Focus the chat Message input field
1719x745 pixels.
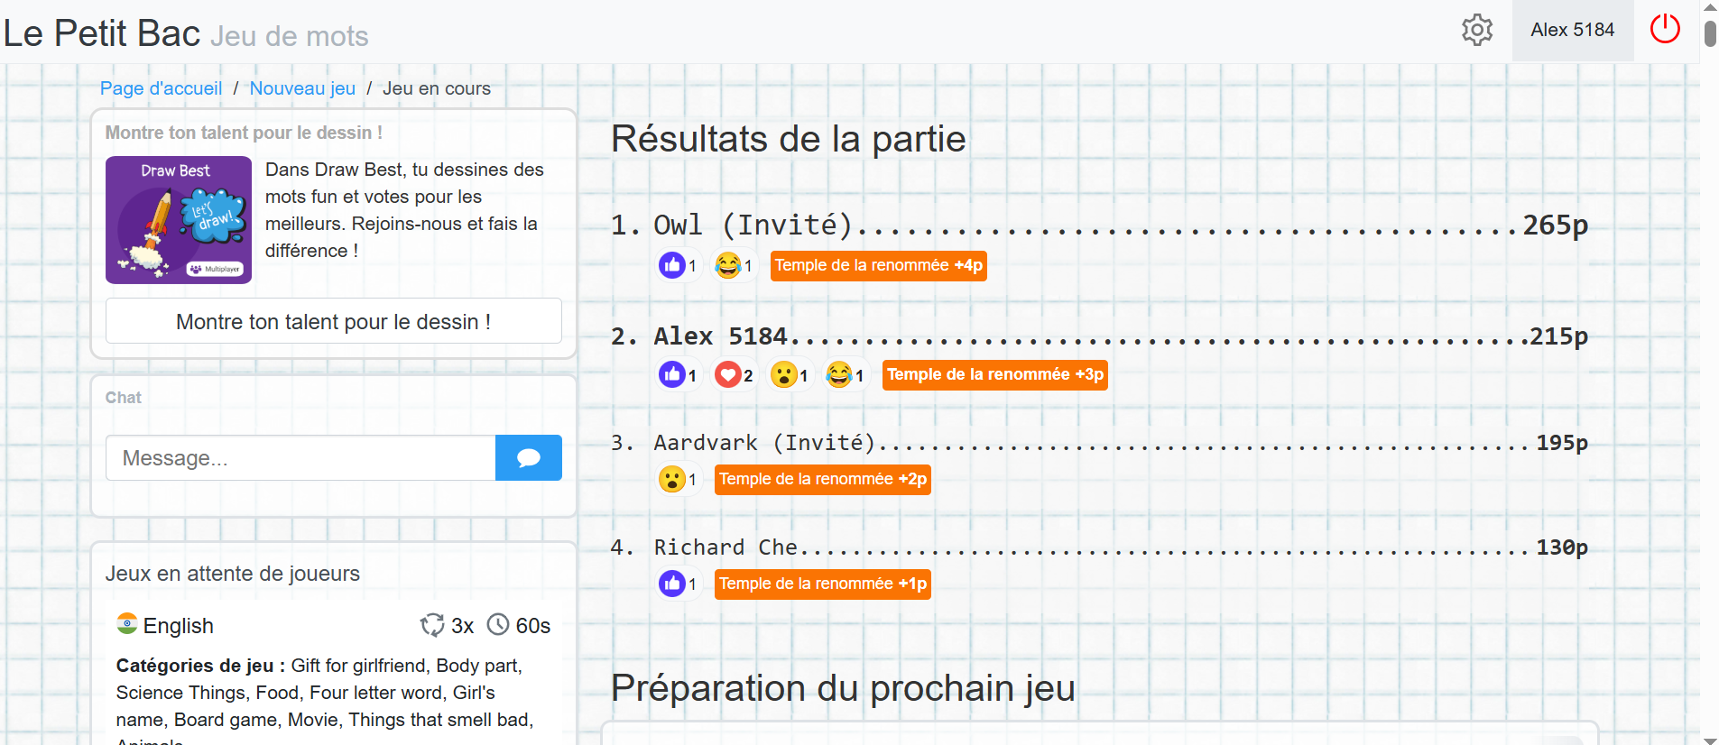pyautogui.click(x=300, y=458)
